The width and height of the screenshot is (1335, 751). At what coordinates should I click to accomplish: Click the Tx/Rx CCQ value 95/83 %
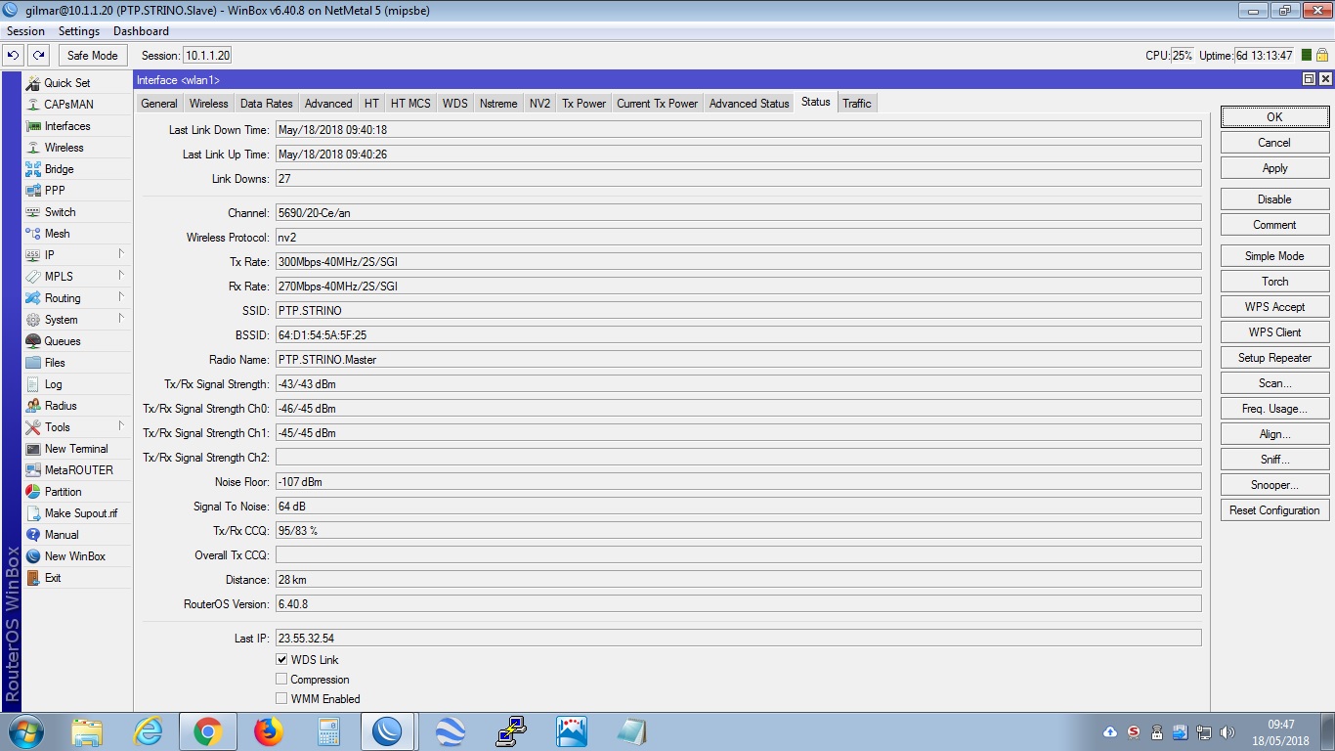pos(738,531)
